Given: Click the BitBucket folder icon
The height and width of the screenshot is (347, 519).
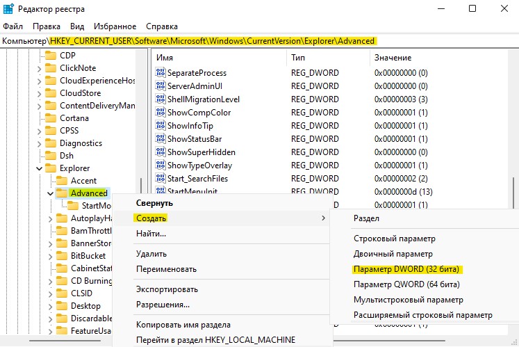Looking at the screenshot, I should pos(62,255).
